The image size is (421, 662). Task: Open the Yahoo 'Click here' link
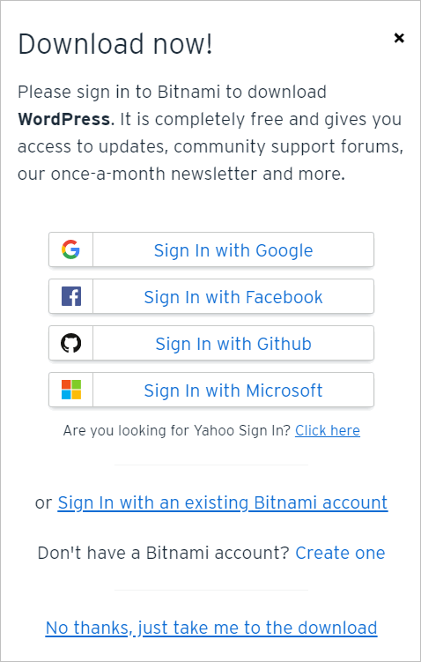pyautogui.click(x=328, y=431)
